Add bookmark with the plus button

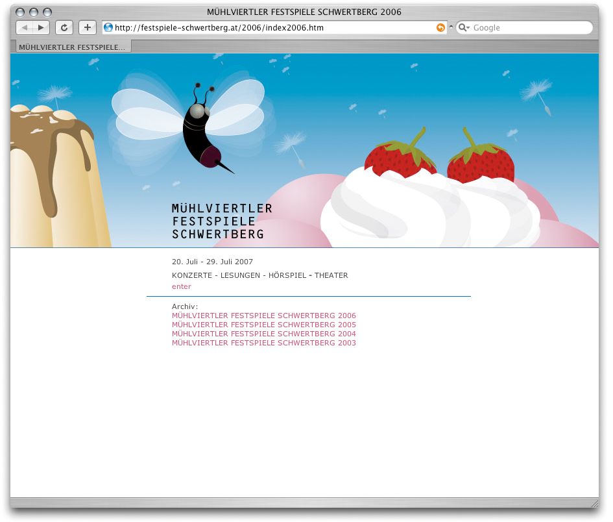88,28
